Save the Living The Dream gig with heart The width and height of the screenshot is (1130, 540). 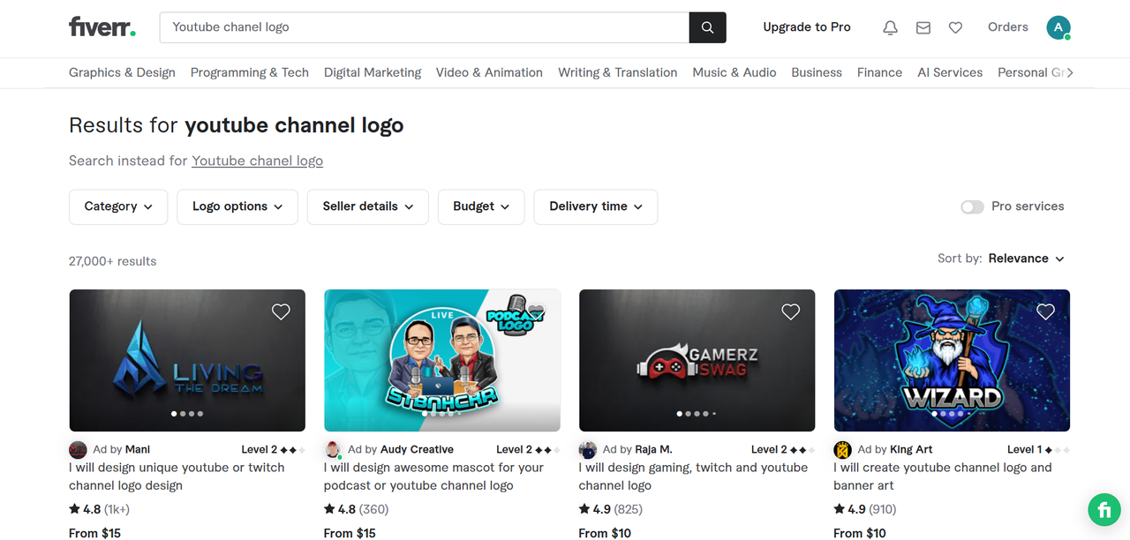(x=281, y=311)
